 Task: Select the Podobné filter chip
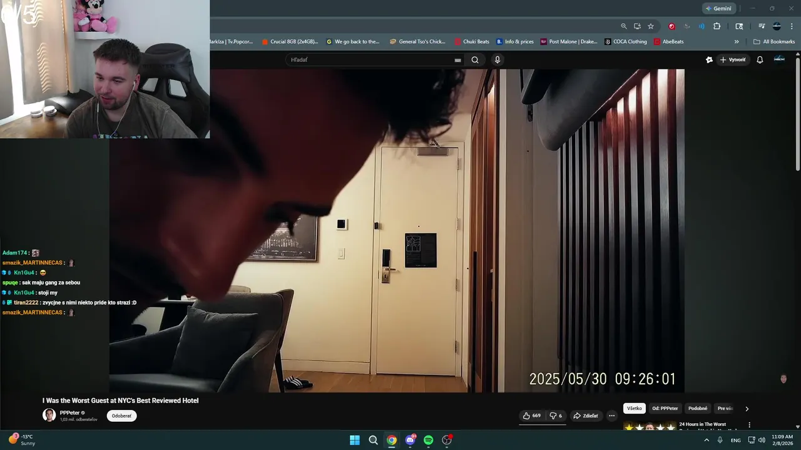click(698, 408)
